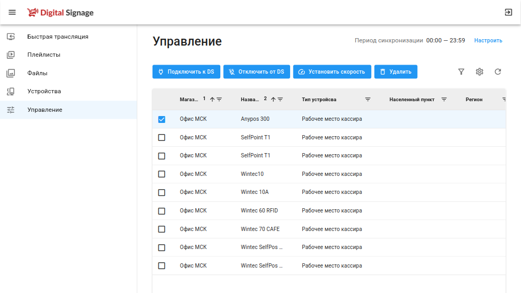
Task: Refresh the device list
Action: (x=498, y=72)
